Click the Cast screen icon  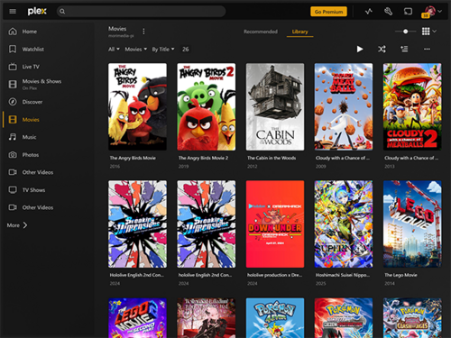[408, 12]
